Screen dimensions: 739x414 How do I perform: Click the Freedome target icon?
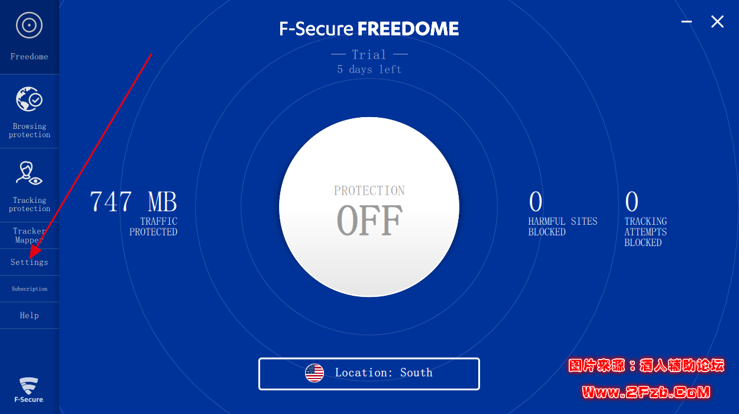(29, 25)
